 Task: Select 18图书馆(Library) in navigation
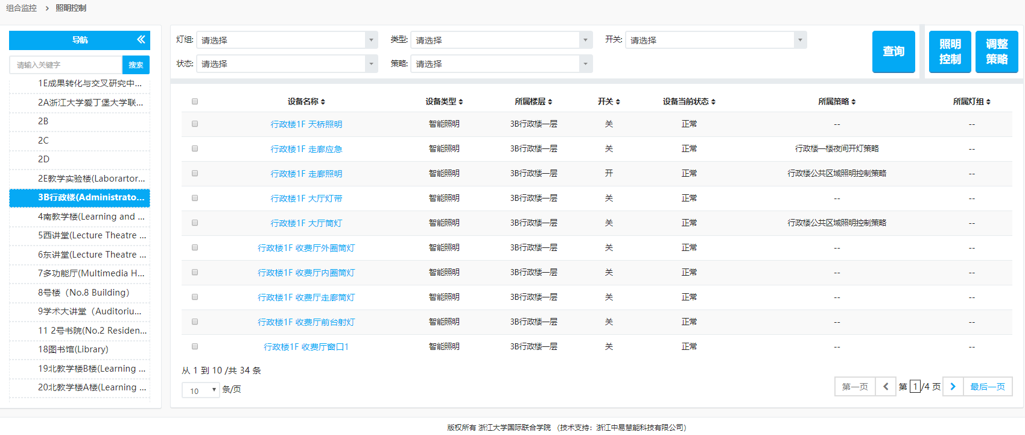(80, 349)
